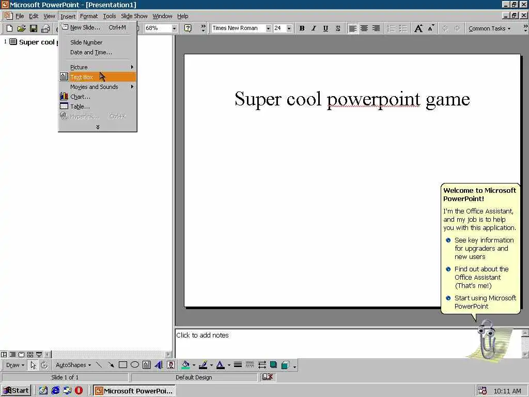Open the Slide Show menu
Viewport: 529px width, 397px height.
click(x=134, y=16)
